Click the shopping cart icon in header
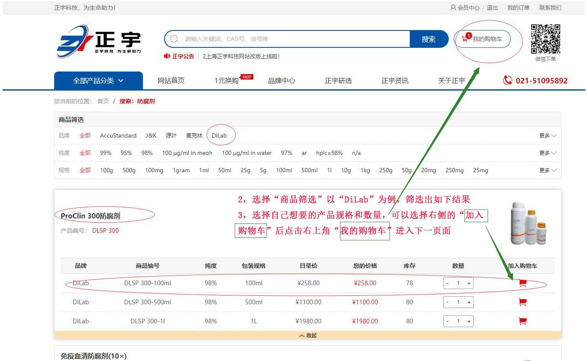 [466, 39]
